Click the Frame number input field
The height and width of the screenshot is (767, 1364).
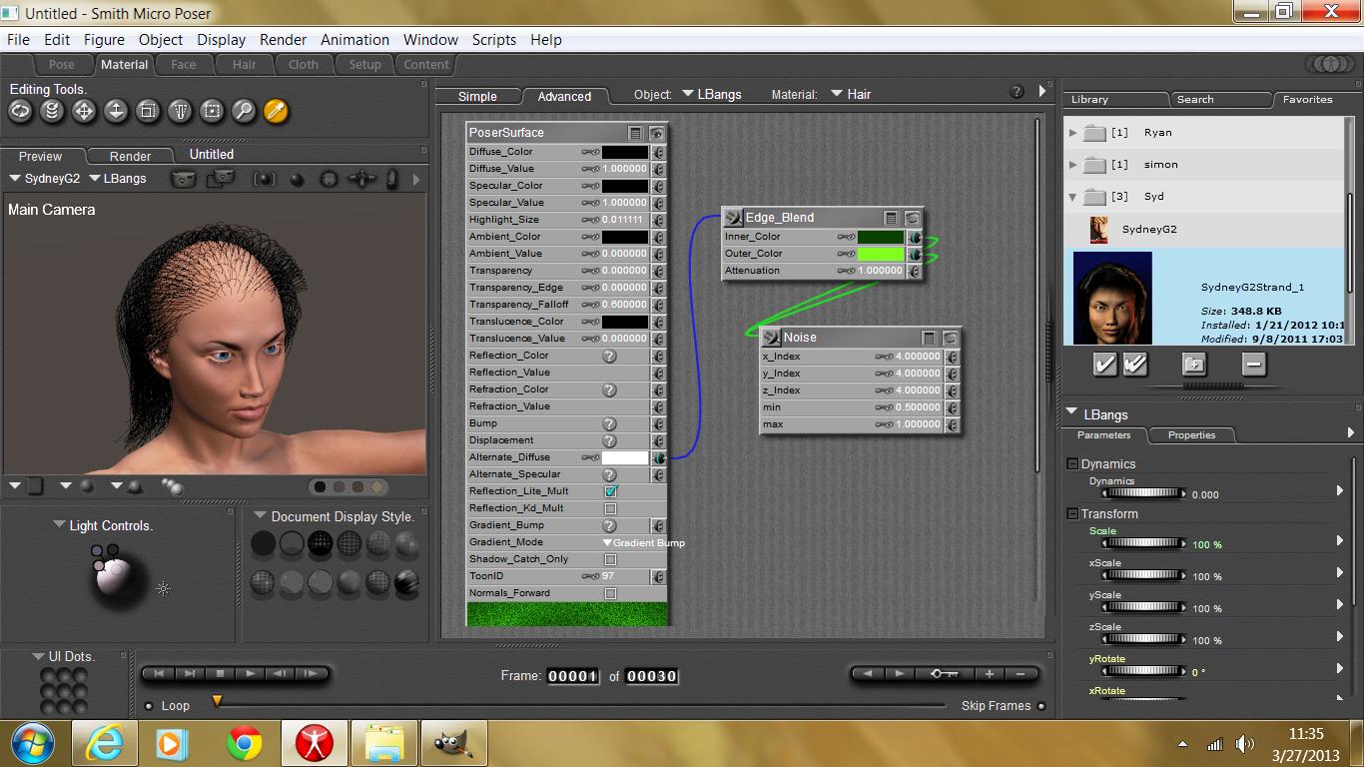click(573, 676)
